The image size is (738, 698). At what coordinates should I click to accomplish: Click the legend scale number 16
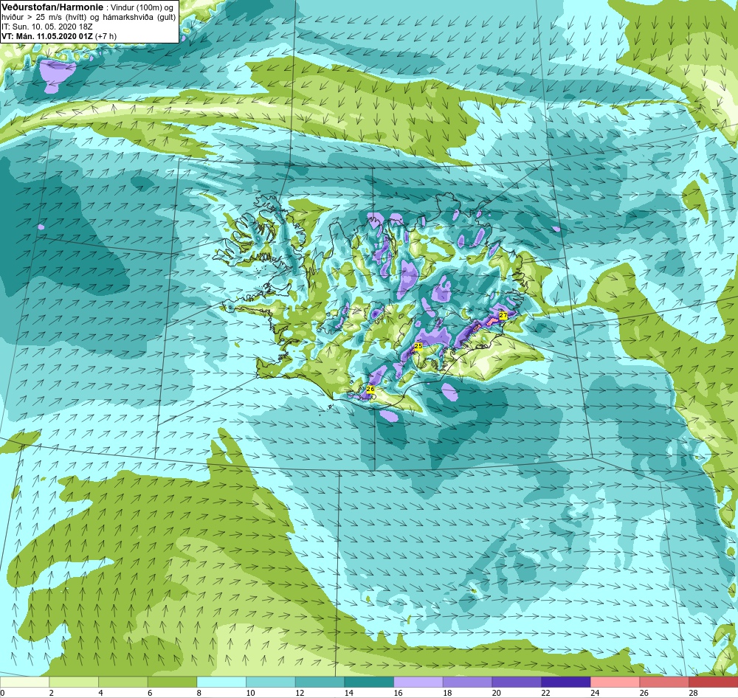399,693
